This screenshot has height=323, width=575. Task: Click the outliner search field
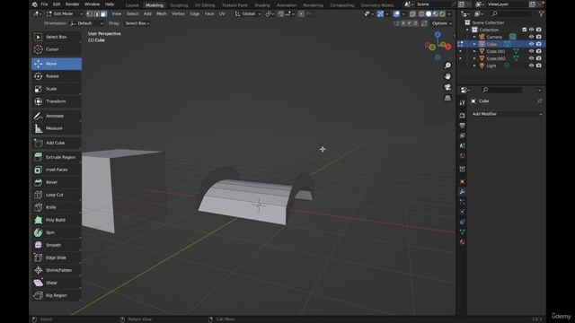tap(512, 13)
